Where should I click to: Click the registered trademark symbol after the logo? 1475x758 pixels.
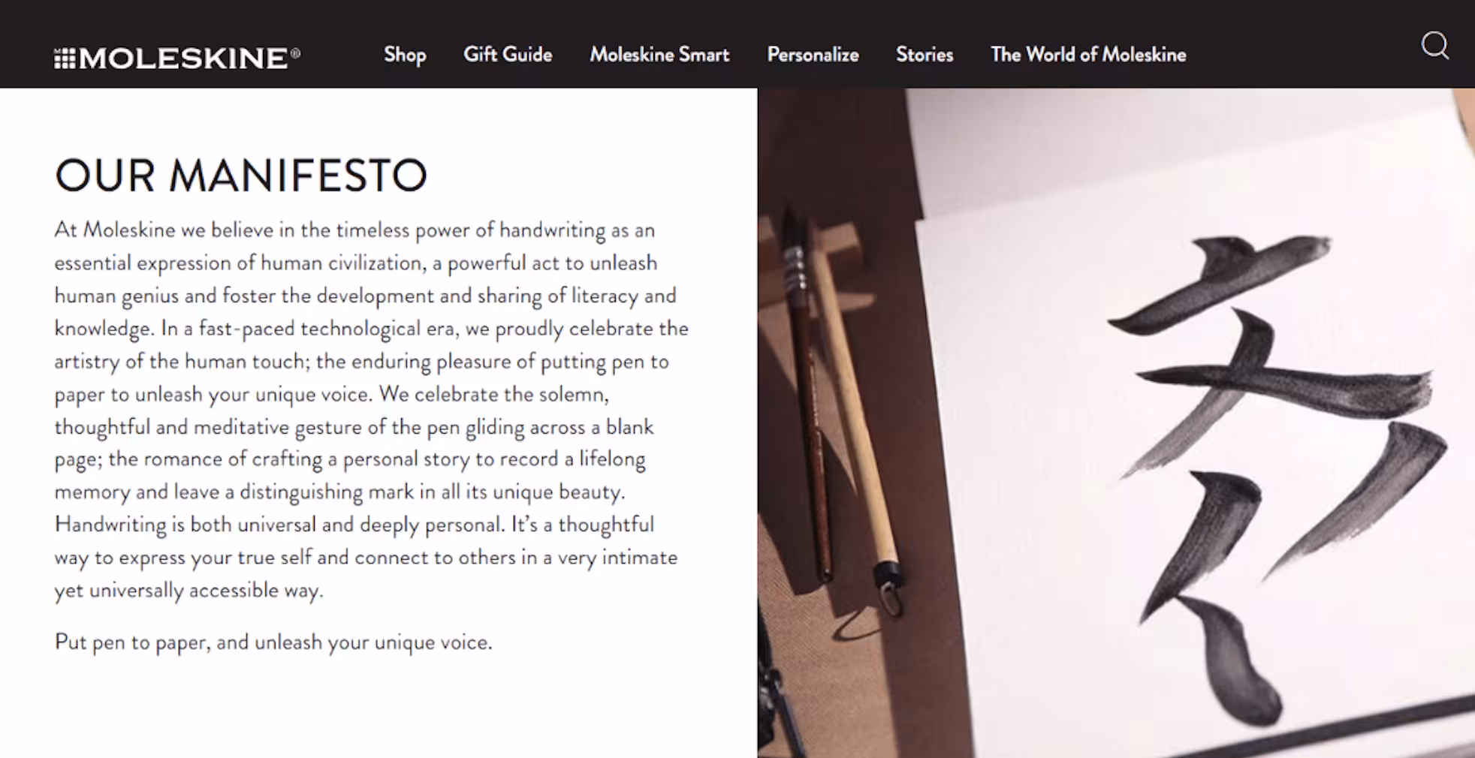click(x=296, y=53)
